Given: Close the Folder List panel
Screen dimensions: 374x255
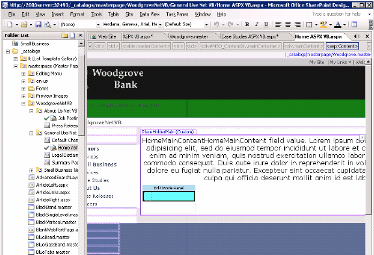Looking at the screenshot, I should [x=81, y=35].
